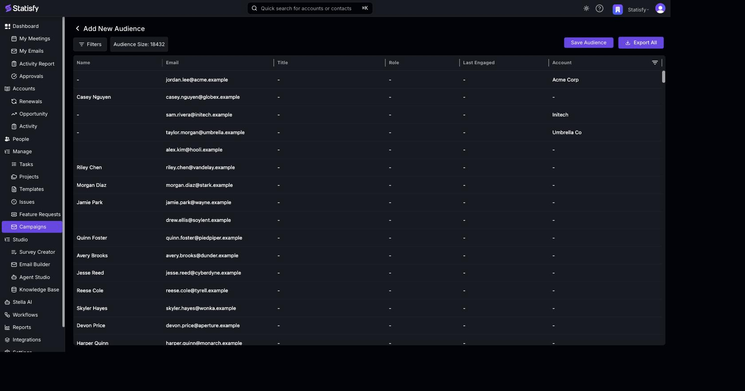
Task: Select devon.price@aperture.example email cell
Action: coord(203,325)
